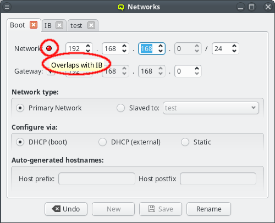
Task: Close the Networks window
Action: (x=268, y=7)
